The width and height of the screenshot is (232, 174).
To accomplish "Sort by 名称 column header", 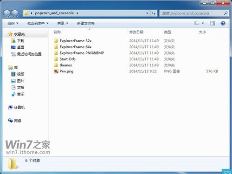I will click(57, 32).
